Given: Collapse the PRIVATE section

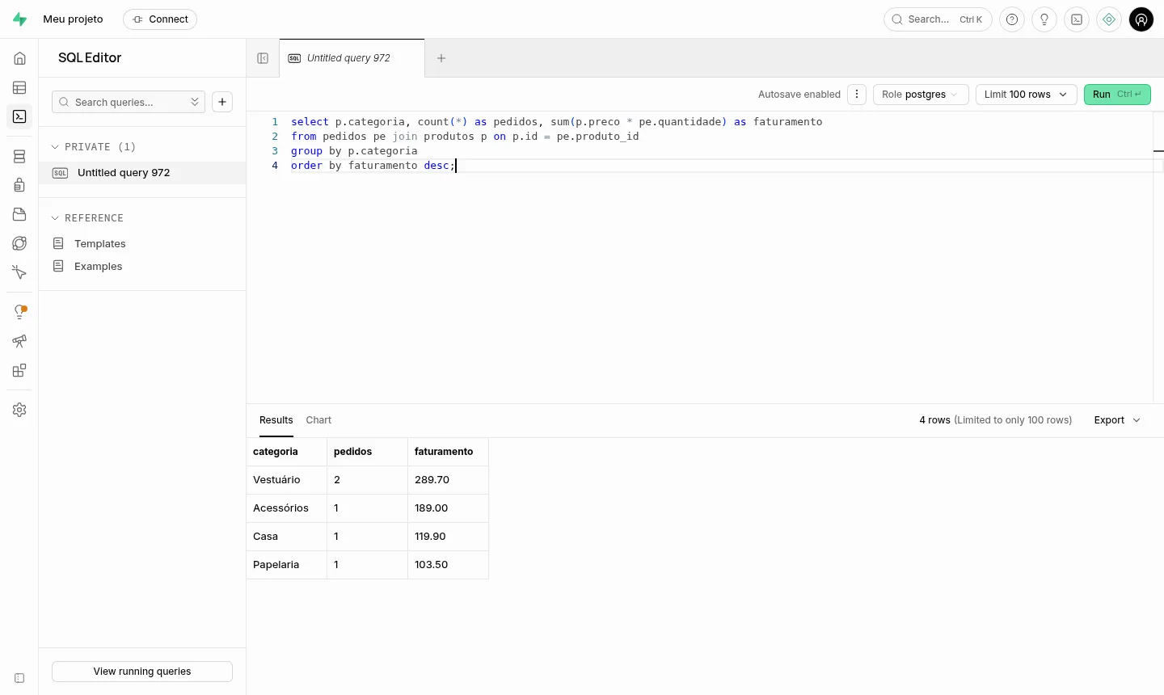Looking at the screenshot, I should [93, 147].
